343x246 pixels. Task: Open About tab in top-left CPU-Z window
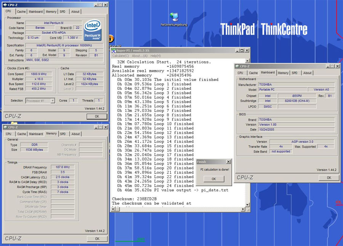75,11
